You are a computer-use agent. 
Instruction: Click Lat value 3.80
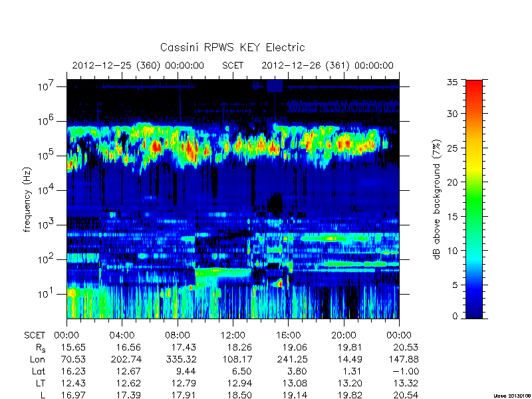click(297, 371)
